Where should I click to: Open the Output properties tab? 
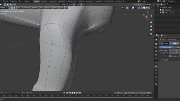156,47
